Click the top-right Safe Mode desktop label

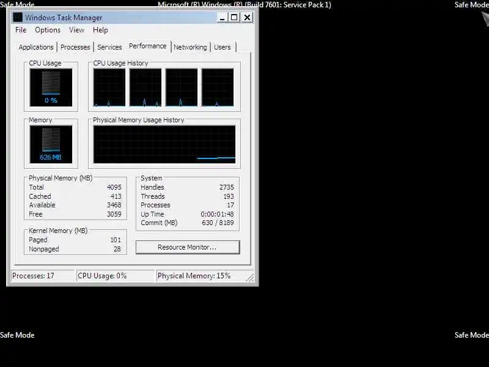(x=471, y=5)
